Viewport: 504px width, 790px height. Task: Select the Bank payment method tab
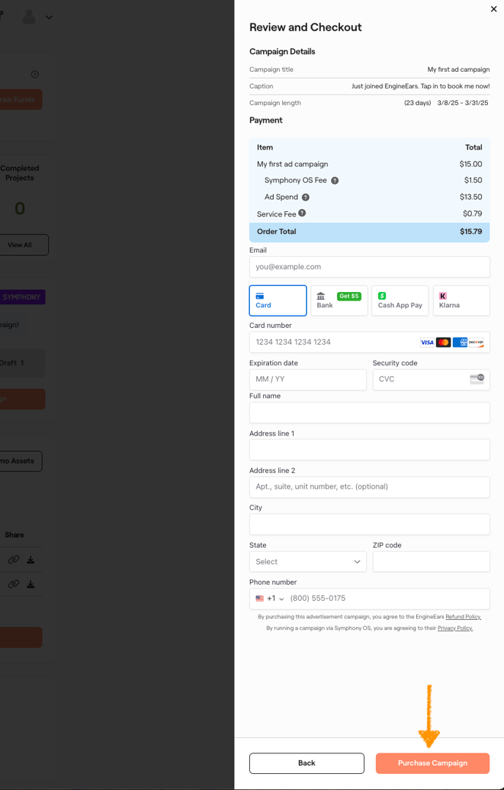point(339,300)
